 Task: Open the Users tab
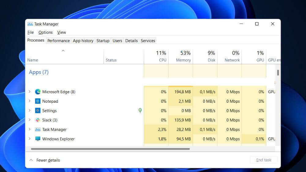[117, 41]
